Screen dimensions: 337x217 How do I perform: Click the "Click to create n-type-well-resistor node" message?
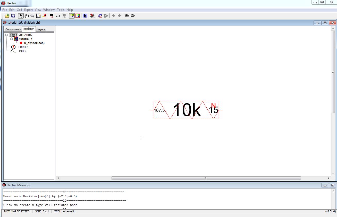click(x=40, y=205)
